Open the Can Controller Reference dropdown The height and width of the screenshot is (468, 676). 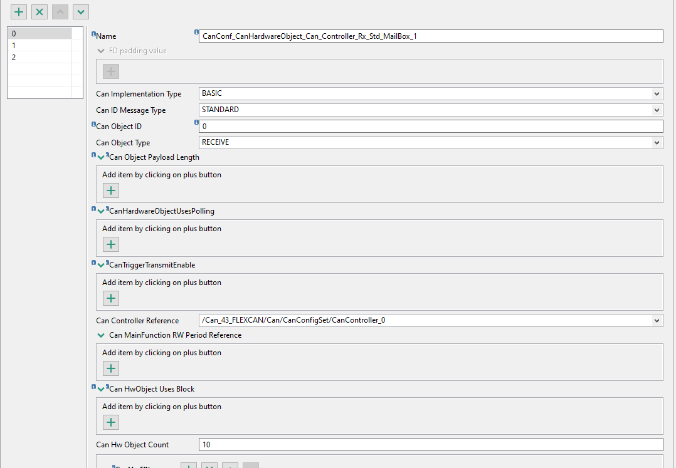[657, 321]
